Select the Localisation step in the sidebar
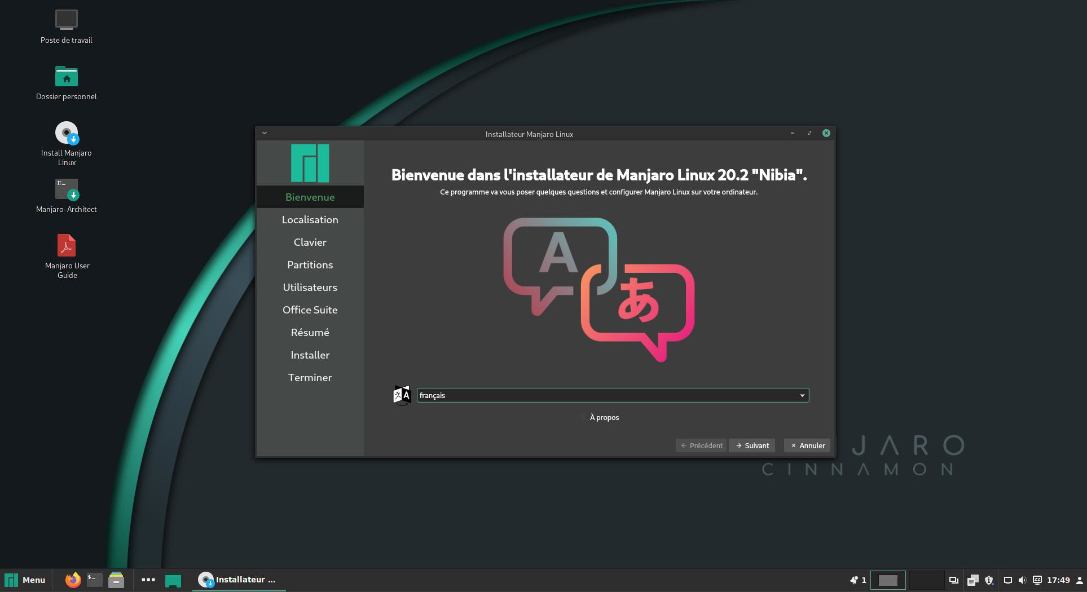This screenshot has height=592, width=1087. click(310, 219)
